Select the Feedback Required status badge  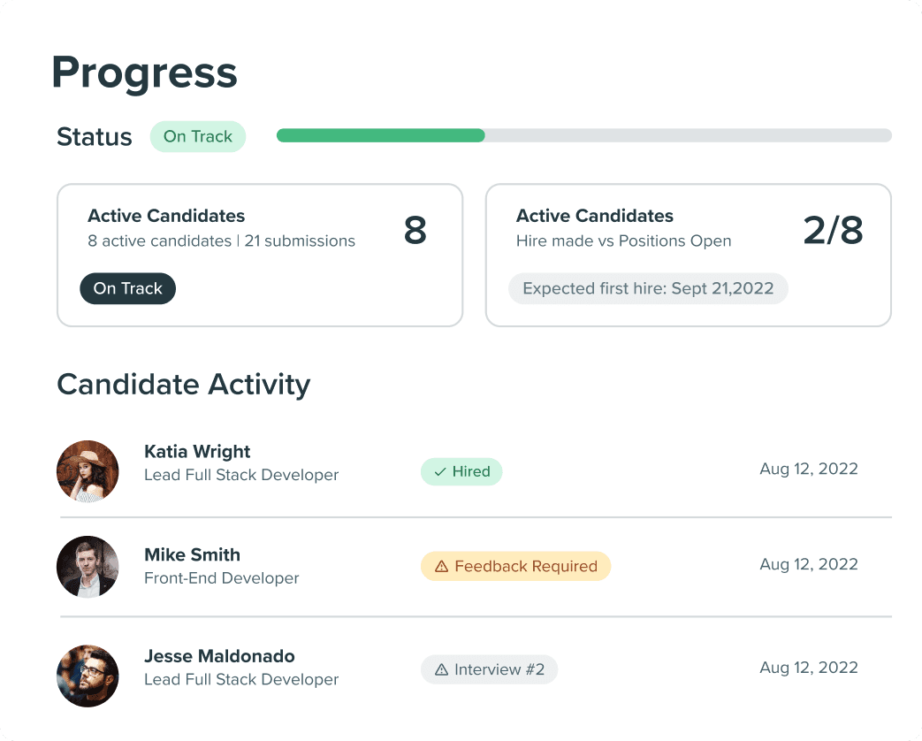coord(515,566)
